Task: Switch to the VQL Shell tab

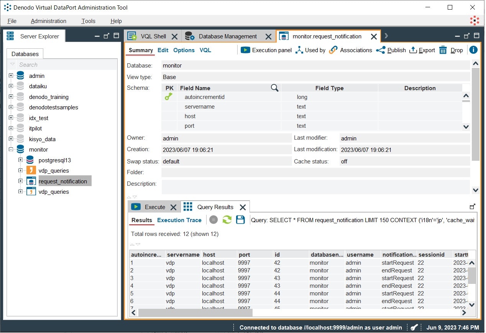Action: point(153,36)
